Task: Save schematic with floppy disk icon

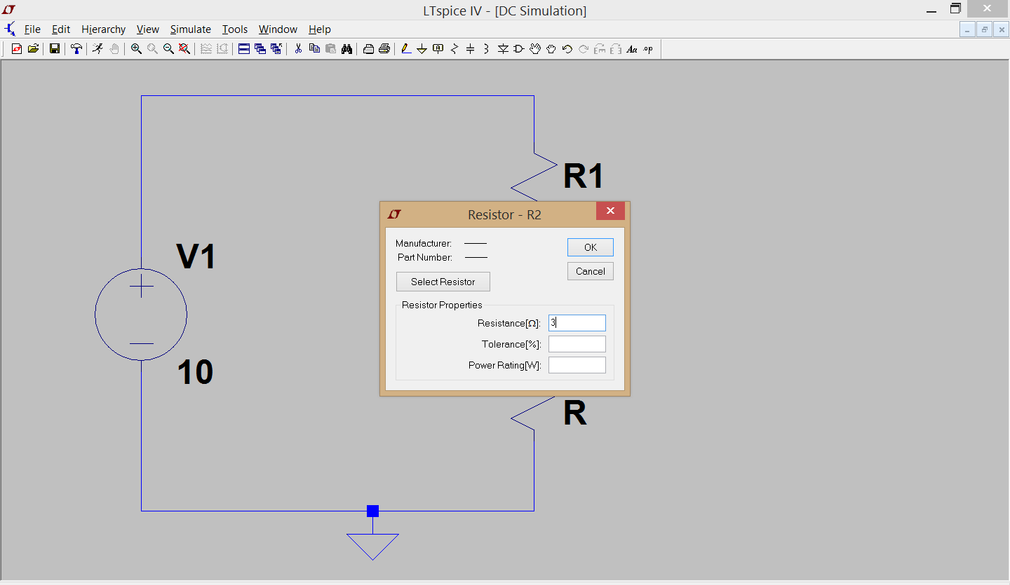Action: tap(54, 49)
